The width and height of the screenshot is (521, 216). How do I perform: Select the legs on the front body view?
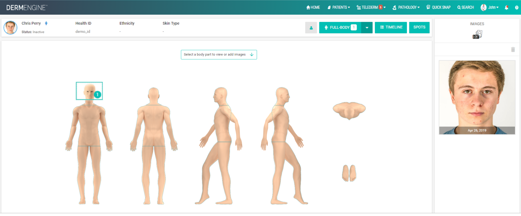(89, 175)
